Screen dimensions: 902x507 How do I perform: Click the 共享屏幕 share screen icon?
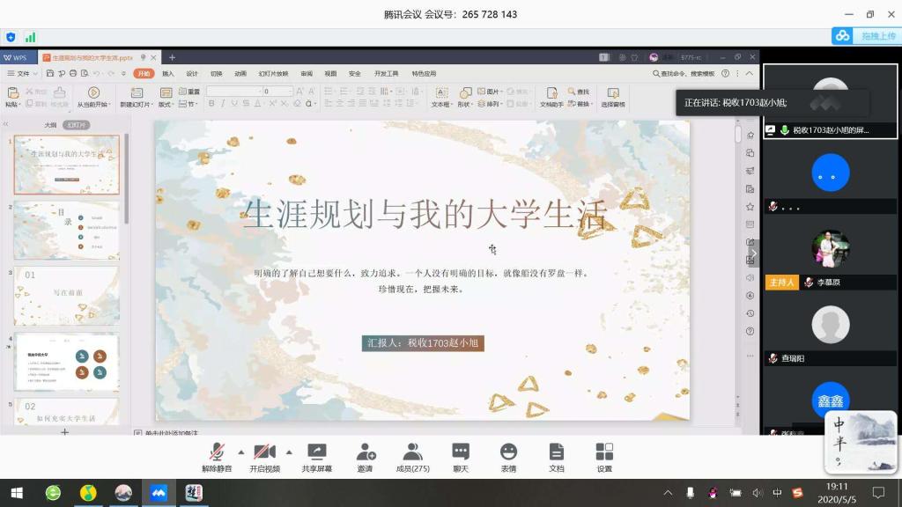pyautogui.click(x=316, y=456)
